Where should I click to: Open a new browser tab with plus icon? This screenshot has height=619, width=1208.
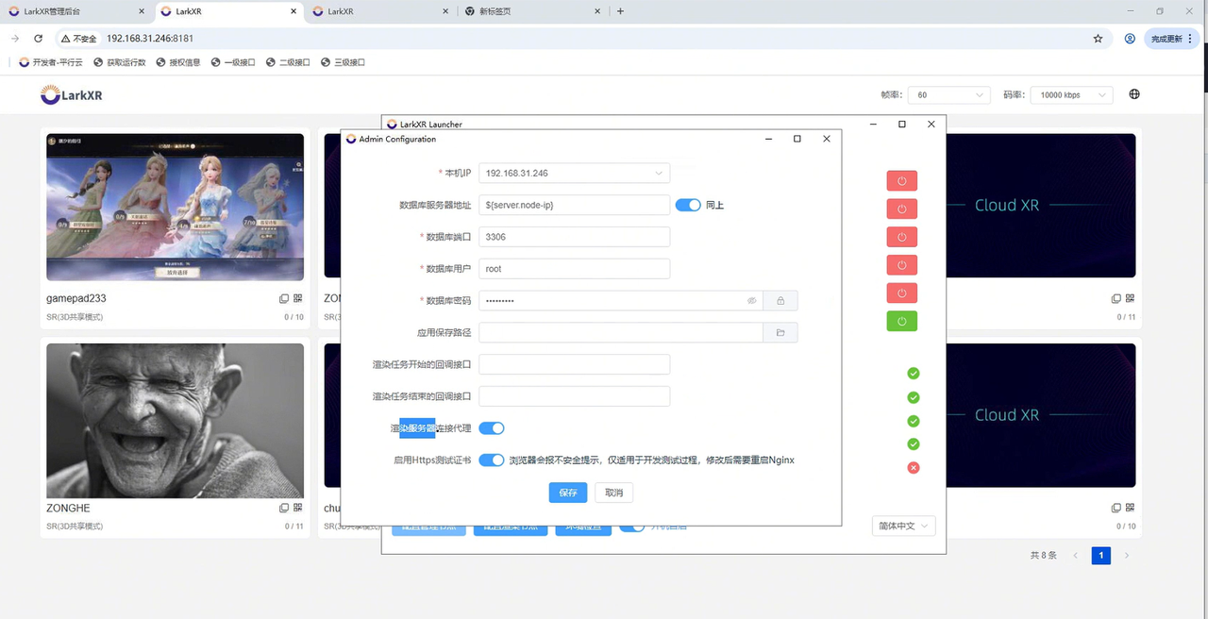click(x=620, y=11)
